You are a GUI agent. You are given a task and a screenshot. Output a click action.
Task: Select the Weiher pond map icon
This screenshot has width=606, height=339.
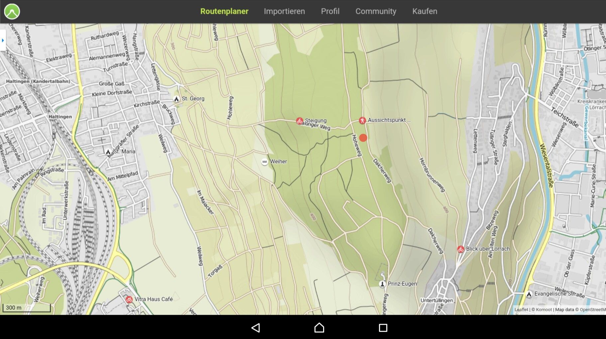265,162
